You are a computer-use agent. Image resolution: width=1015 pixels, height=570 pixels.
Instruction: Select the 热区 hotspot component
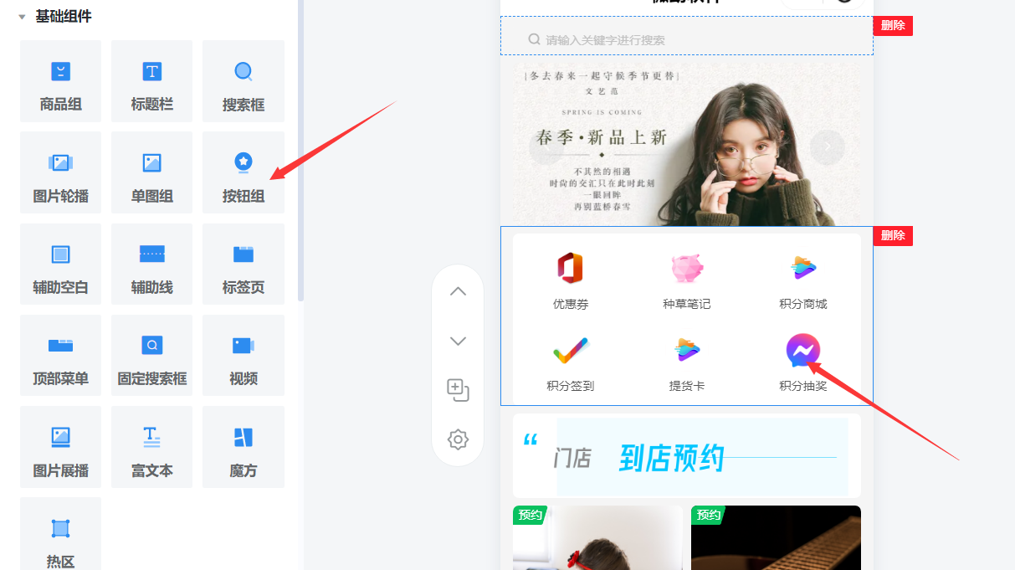click(61, 536)
